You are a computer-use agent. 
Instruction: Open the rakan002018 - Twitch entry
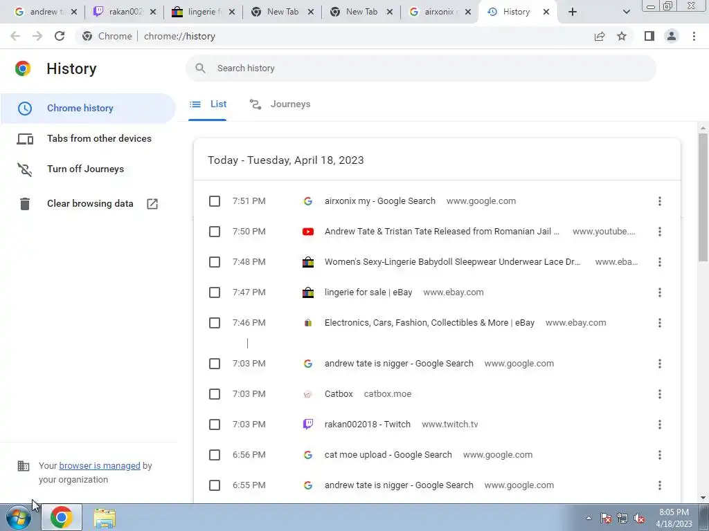click(x=368, y=425)
